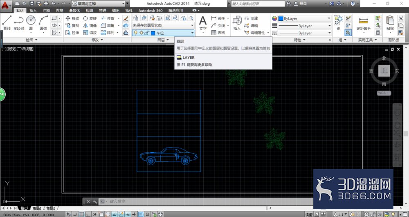Toggle lock icon for 车位 layer

tap(147, 33)
